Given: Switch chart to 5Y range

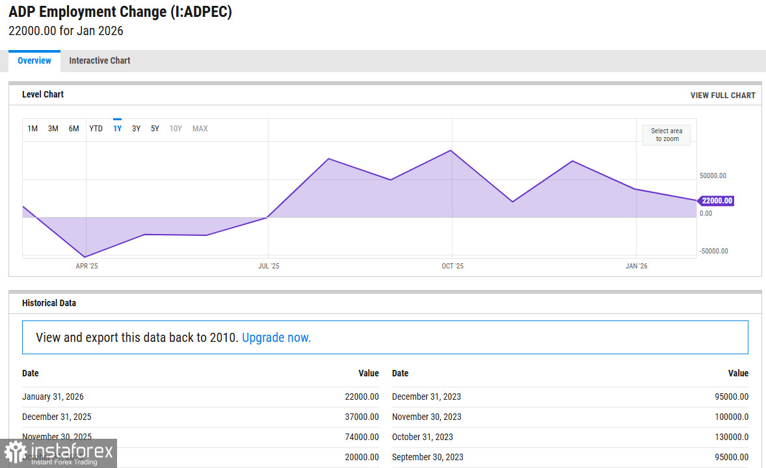Looking at the screenshot, I should pos(155,129).
